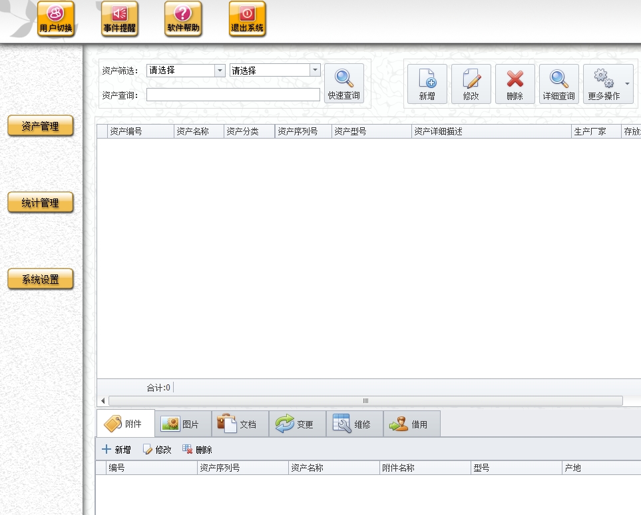Image resolution: width=641 pixels, height=515 pixels.
Task: Add a new asset with 新增
Action: tap(427, 84)
